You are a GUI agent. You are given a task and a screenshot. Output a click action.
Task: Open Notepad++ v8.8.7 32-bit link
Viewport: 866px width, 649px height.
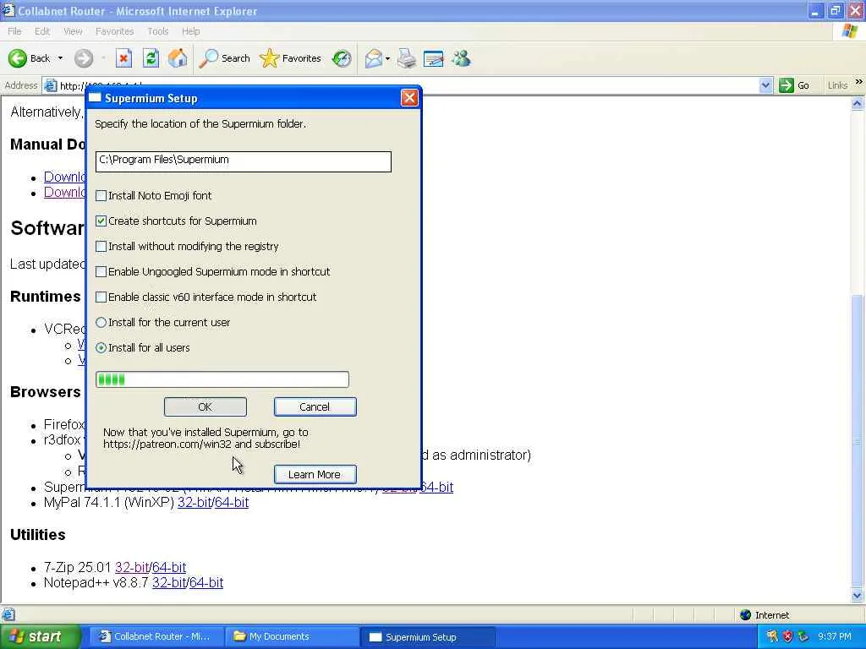[169, 583]
